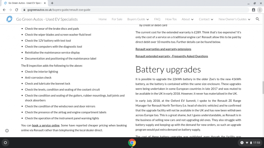
Task: Open the Chrome three-dot menu
Action: click(260, 10)
